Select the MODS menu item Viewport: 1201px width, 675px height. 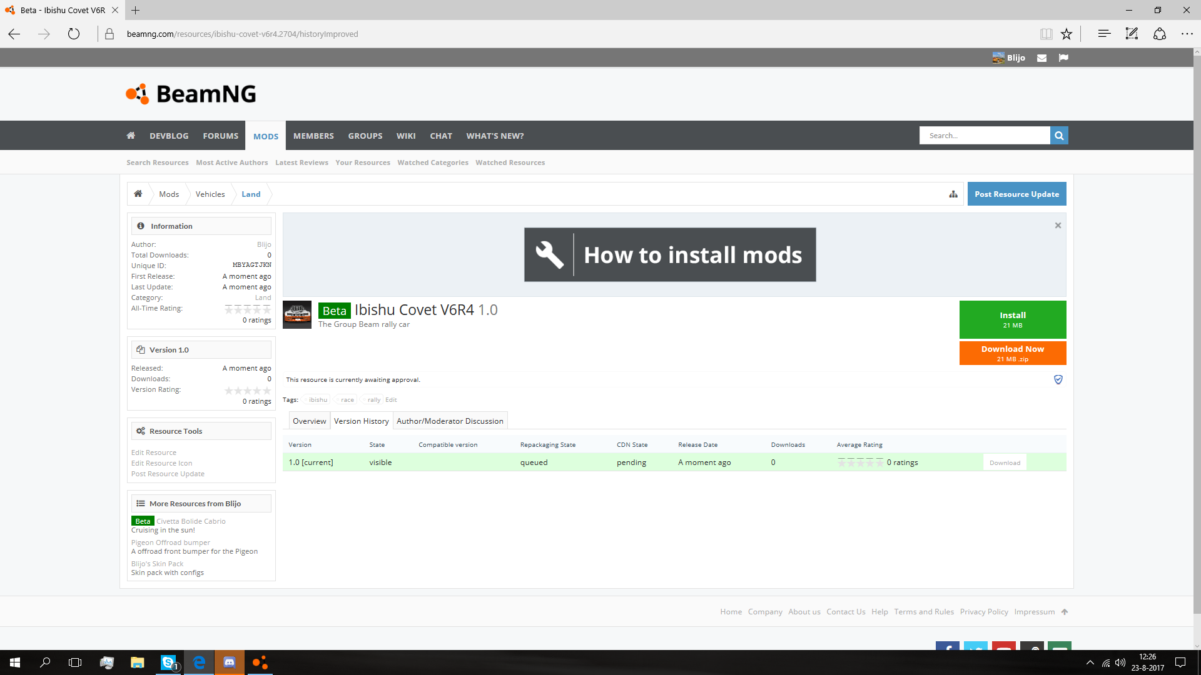pos(266,136)
